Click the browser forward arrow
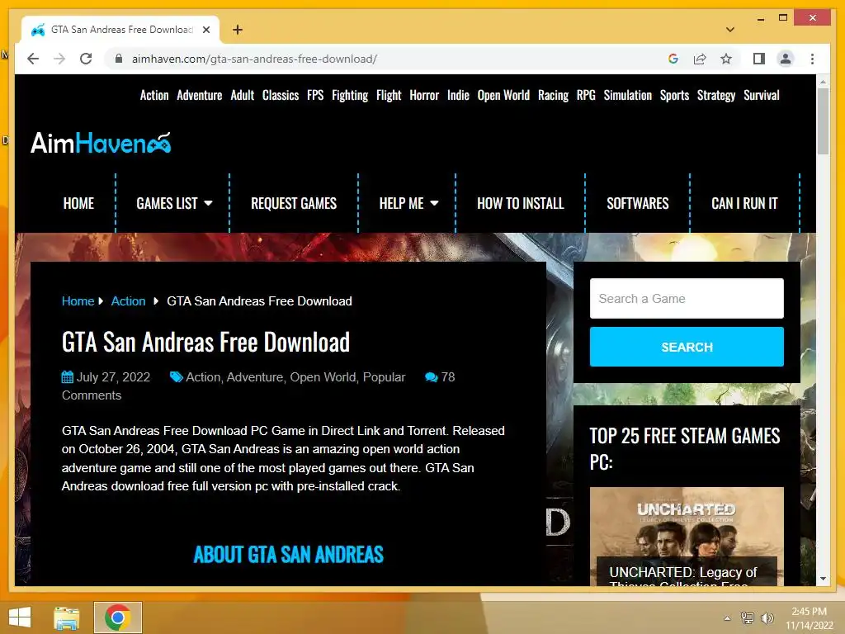This screenshot has height=634, width=845. (x=59, y=59)
